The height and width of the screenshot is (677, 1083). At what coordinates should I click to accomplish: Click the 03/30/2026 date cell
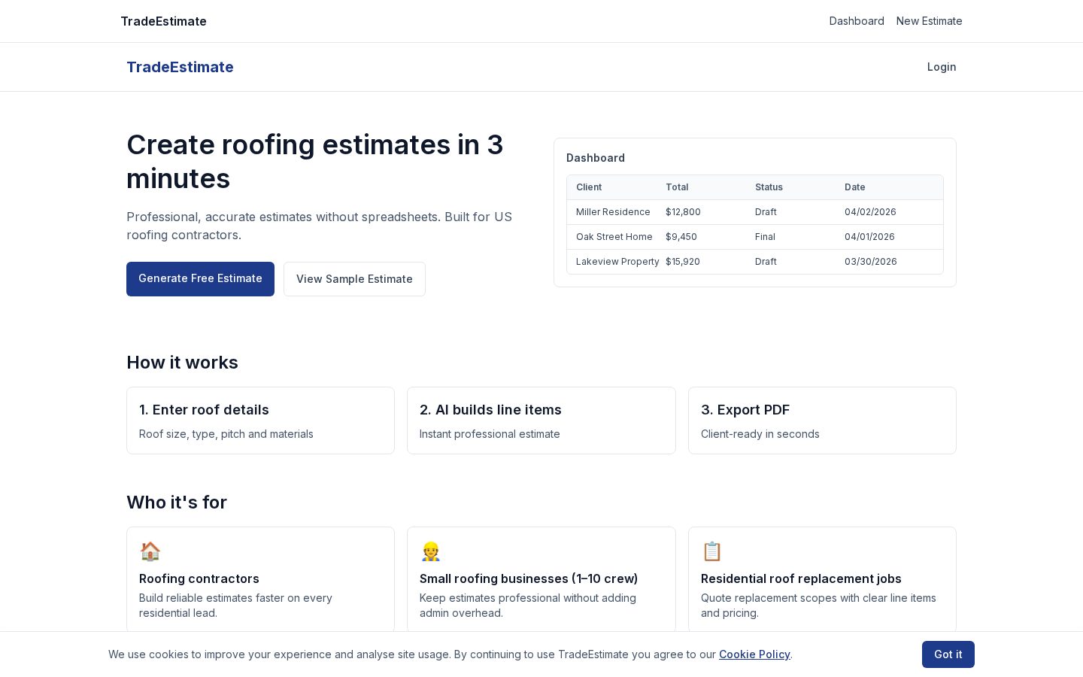tap(871, 262)
